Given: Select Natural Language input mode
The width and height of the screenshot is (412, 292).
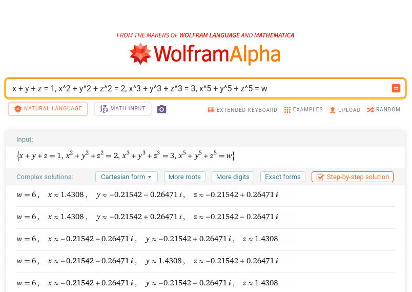Looking at the screenshot, I should coord(48,109).
